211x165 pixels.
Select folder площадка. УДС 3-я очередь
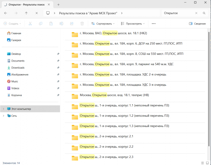[x=135, y=86]
